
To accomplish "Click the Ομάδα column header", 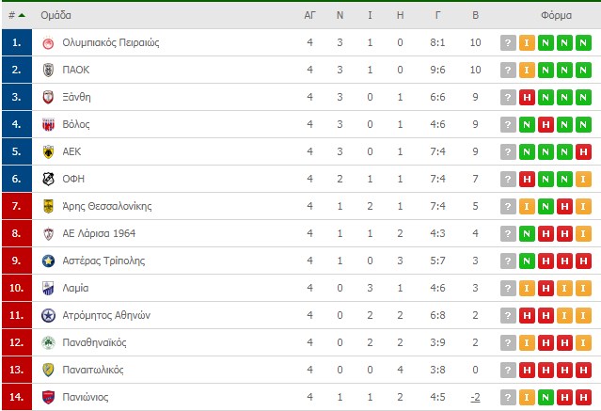I will (55, 15).
